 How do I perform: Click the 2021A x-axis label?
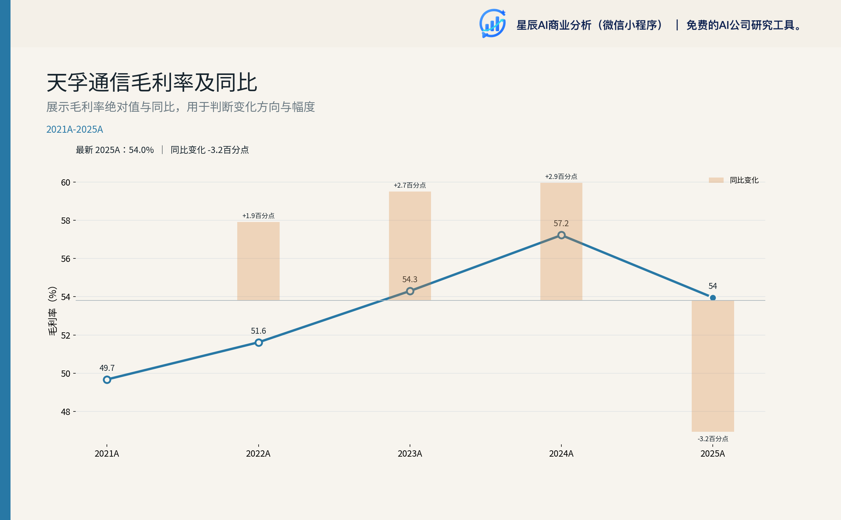107,454
